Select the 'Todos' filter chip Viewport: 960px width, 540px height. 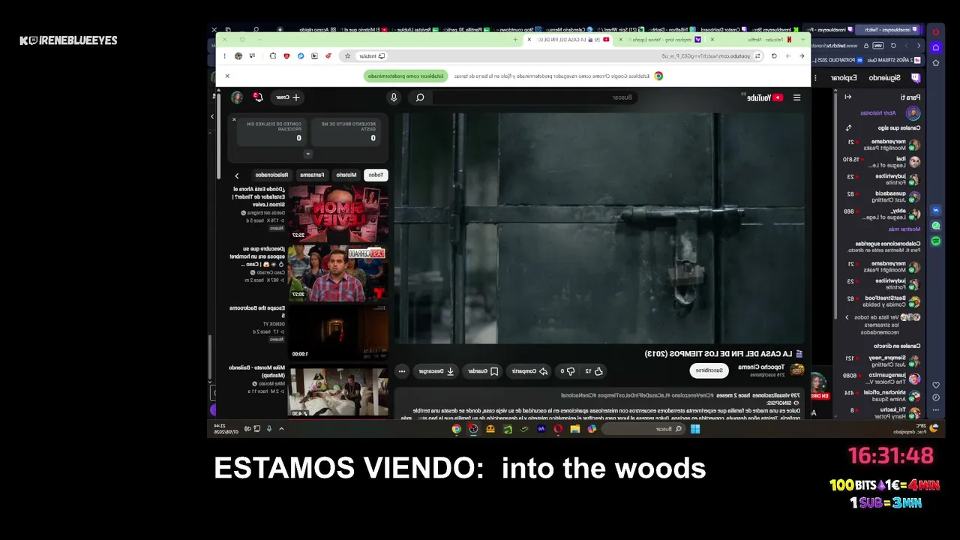[x=376, y=175]
